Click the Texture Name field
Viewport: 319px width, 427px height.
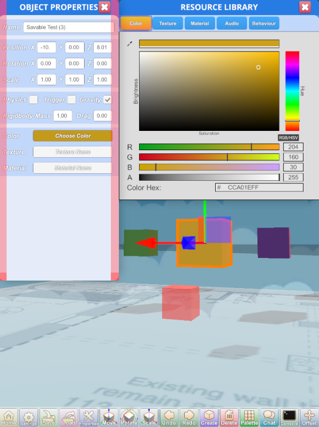pyautogui.click(x=73, y=152)
